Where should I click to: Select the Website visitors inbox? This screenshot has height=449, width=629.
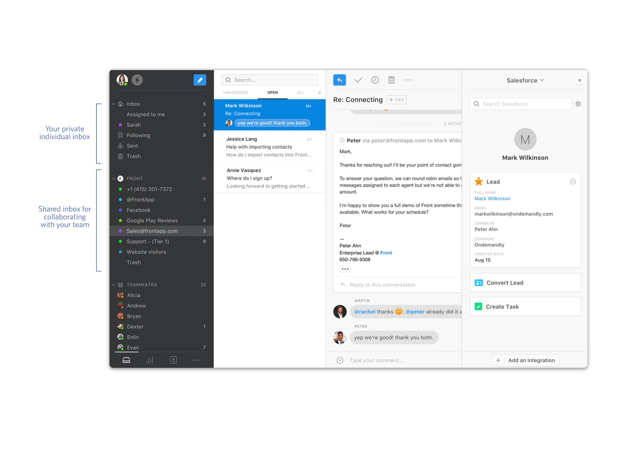coord(162,252)
